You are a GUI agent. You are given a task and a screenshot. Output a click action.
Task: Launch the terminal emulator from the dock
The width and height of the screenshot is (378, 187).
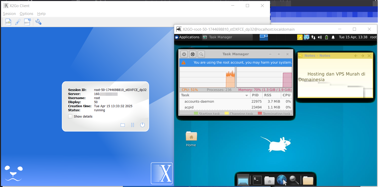point(257,180)
